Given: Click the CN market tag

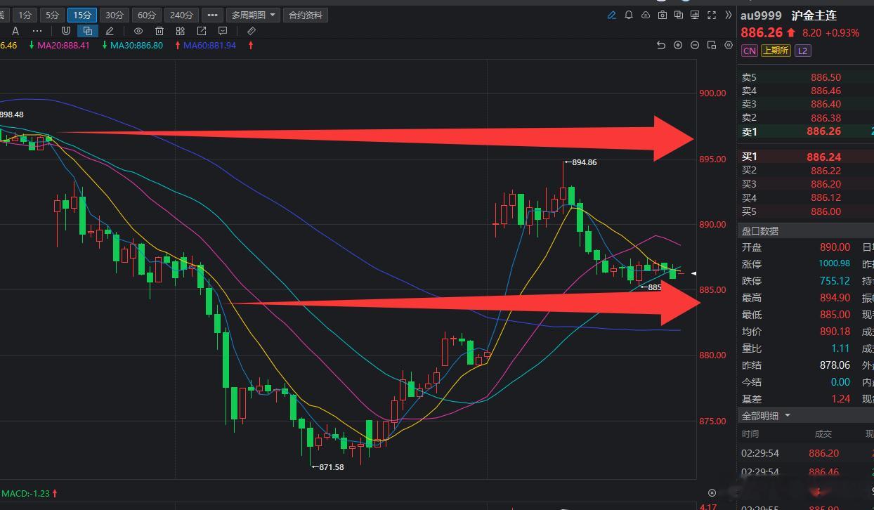Looking at the screenshot, I should (750, 51).
